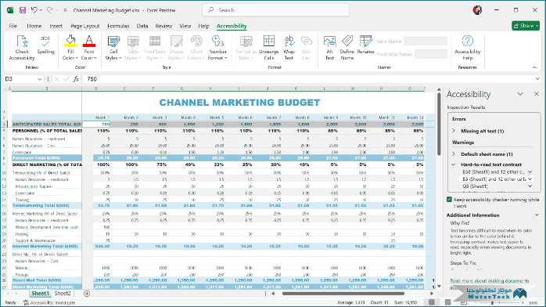The height and width of the screenshot is (307, 546).
Task: Click the Save icon in title bar
Action: click(23, 10)
